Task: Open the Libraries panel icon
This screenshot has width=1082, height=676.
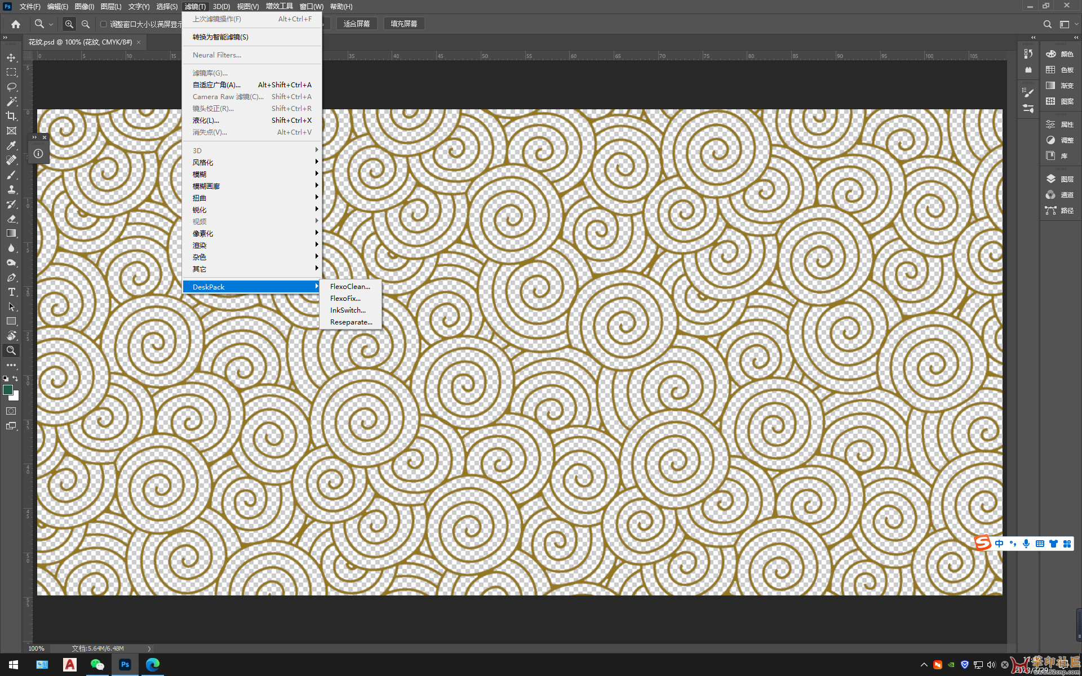Action: coord(1050,155)
